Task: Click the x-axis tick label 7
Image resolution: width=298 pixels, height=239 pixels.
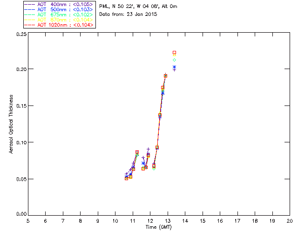Action: tap(63, 221)
